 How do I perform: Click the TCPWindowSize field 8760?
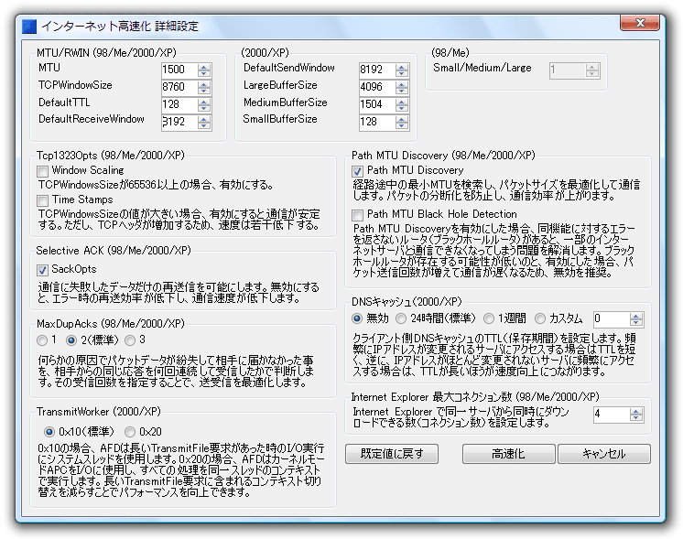(x=179, y=88)
